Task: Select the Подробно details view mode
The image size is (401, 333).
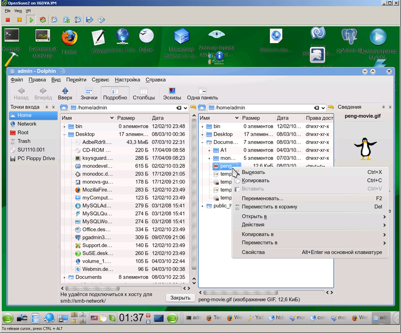Action: [115, 94]
